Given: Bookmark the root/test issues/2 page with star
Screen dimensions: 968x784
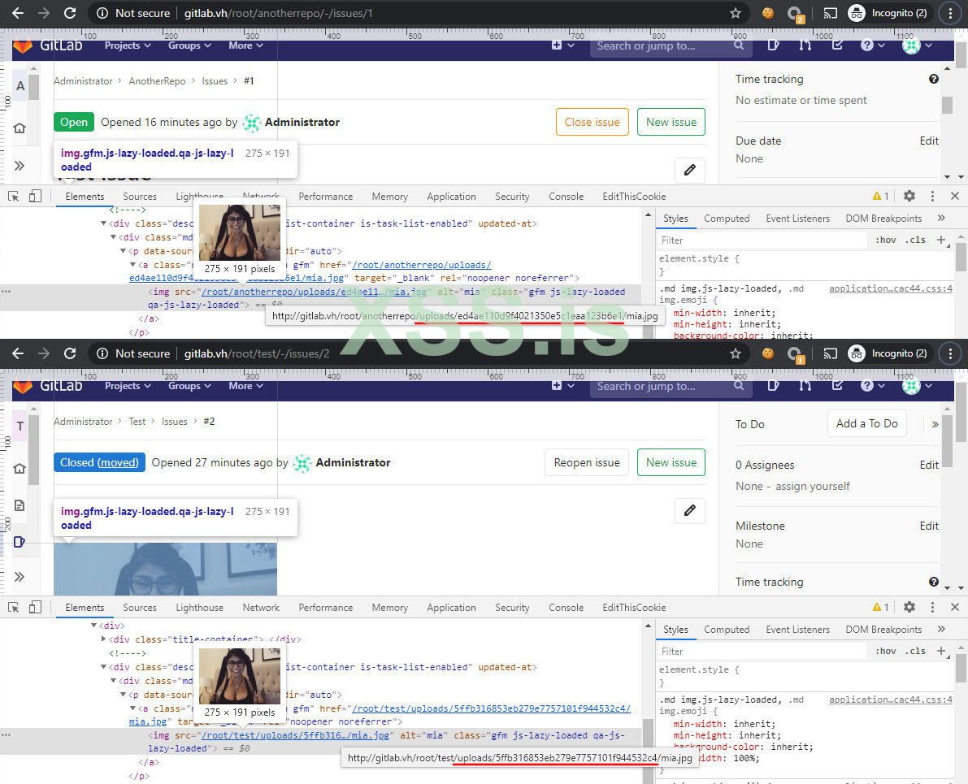Looking at the screenshot, I should [736, 353].
